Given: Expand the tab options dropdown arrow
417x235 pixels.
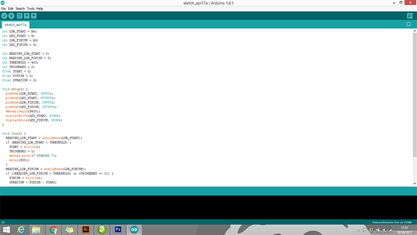Looking at the screenshot, I should pos(409,24).
